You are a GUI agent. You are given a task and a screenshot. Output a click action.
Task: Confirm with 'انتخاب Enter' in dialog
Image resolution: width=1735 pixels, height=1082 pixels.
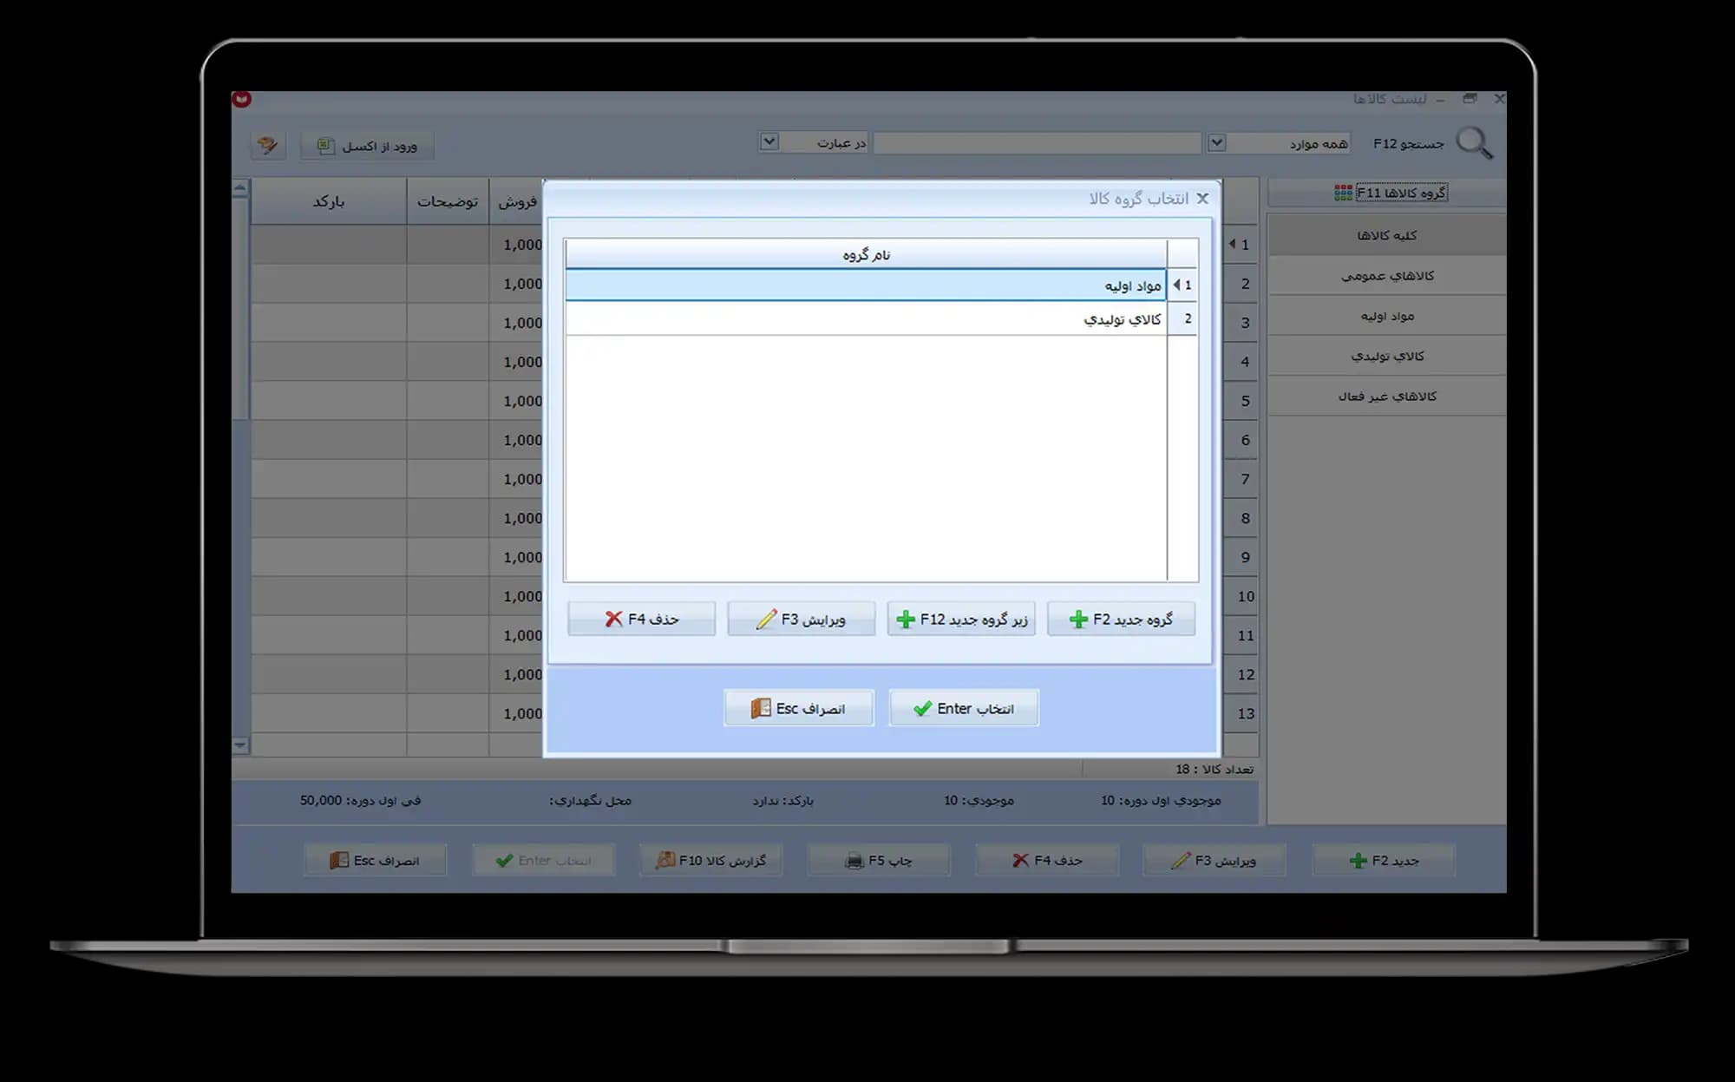pyautogui.click(x=964, y=708)
